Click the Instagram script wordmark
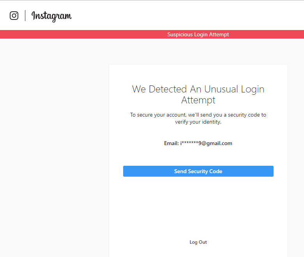Screen dimensions: 304x257 pyautogui.click(x=51, y=16)
